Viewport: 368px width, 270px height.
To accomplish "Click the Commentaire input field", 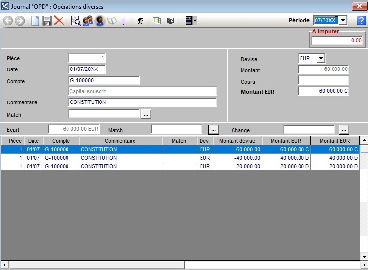I will coord(143,102).
